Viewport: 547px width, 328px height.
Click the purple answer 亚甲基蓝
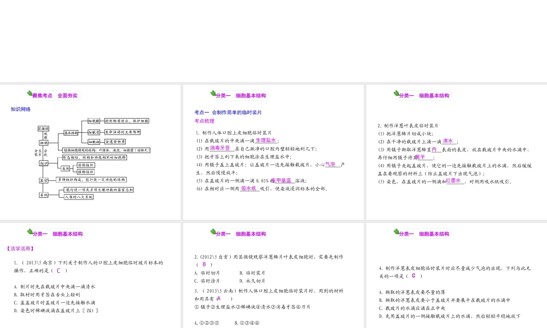281,180
